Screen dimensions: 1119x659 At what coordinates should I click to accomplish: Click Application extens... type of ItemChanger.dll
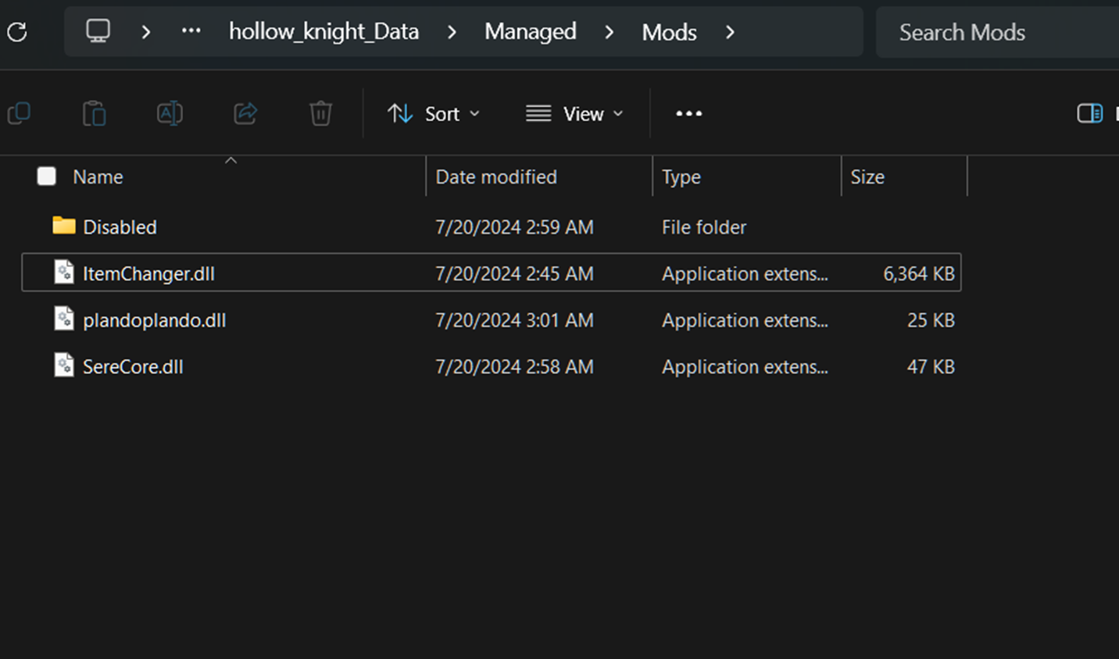click(x=745, y=274)
